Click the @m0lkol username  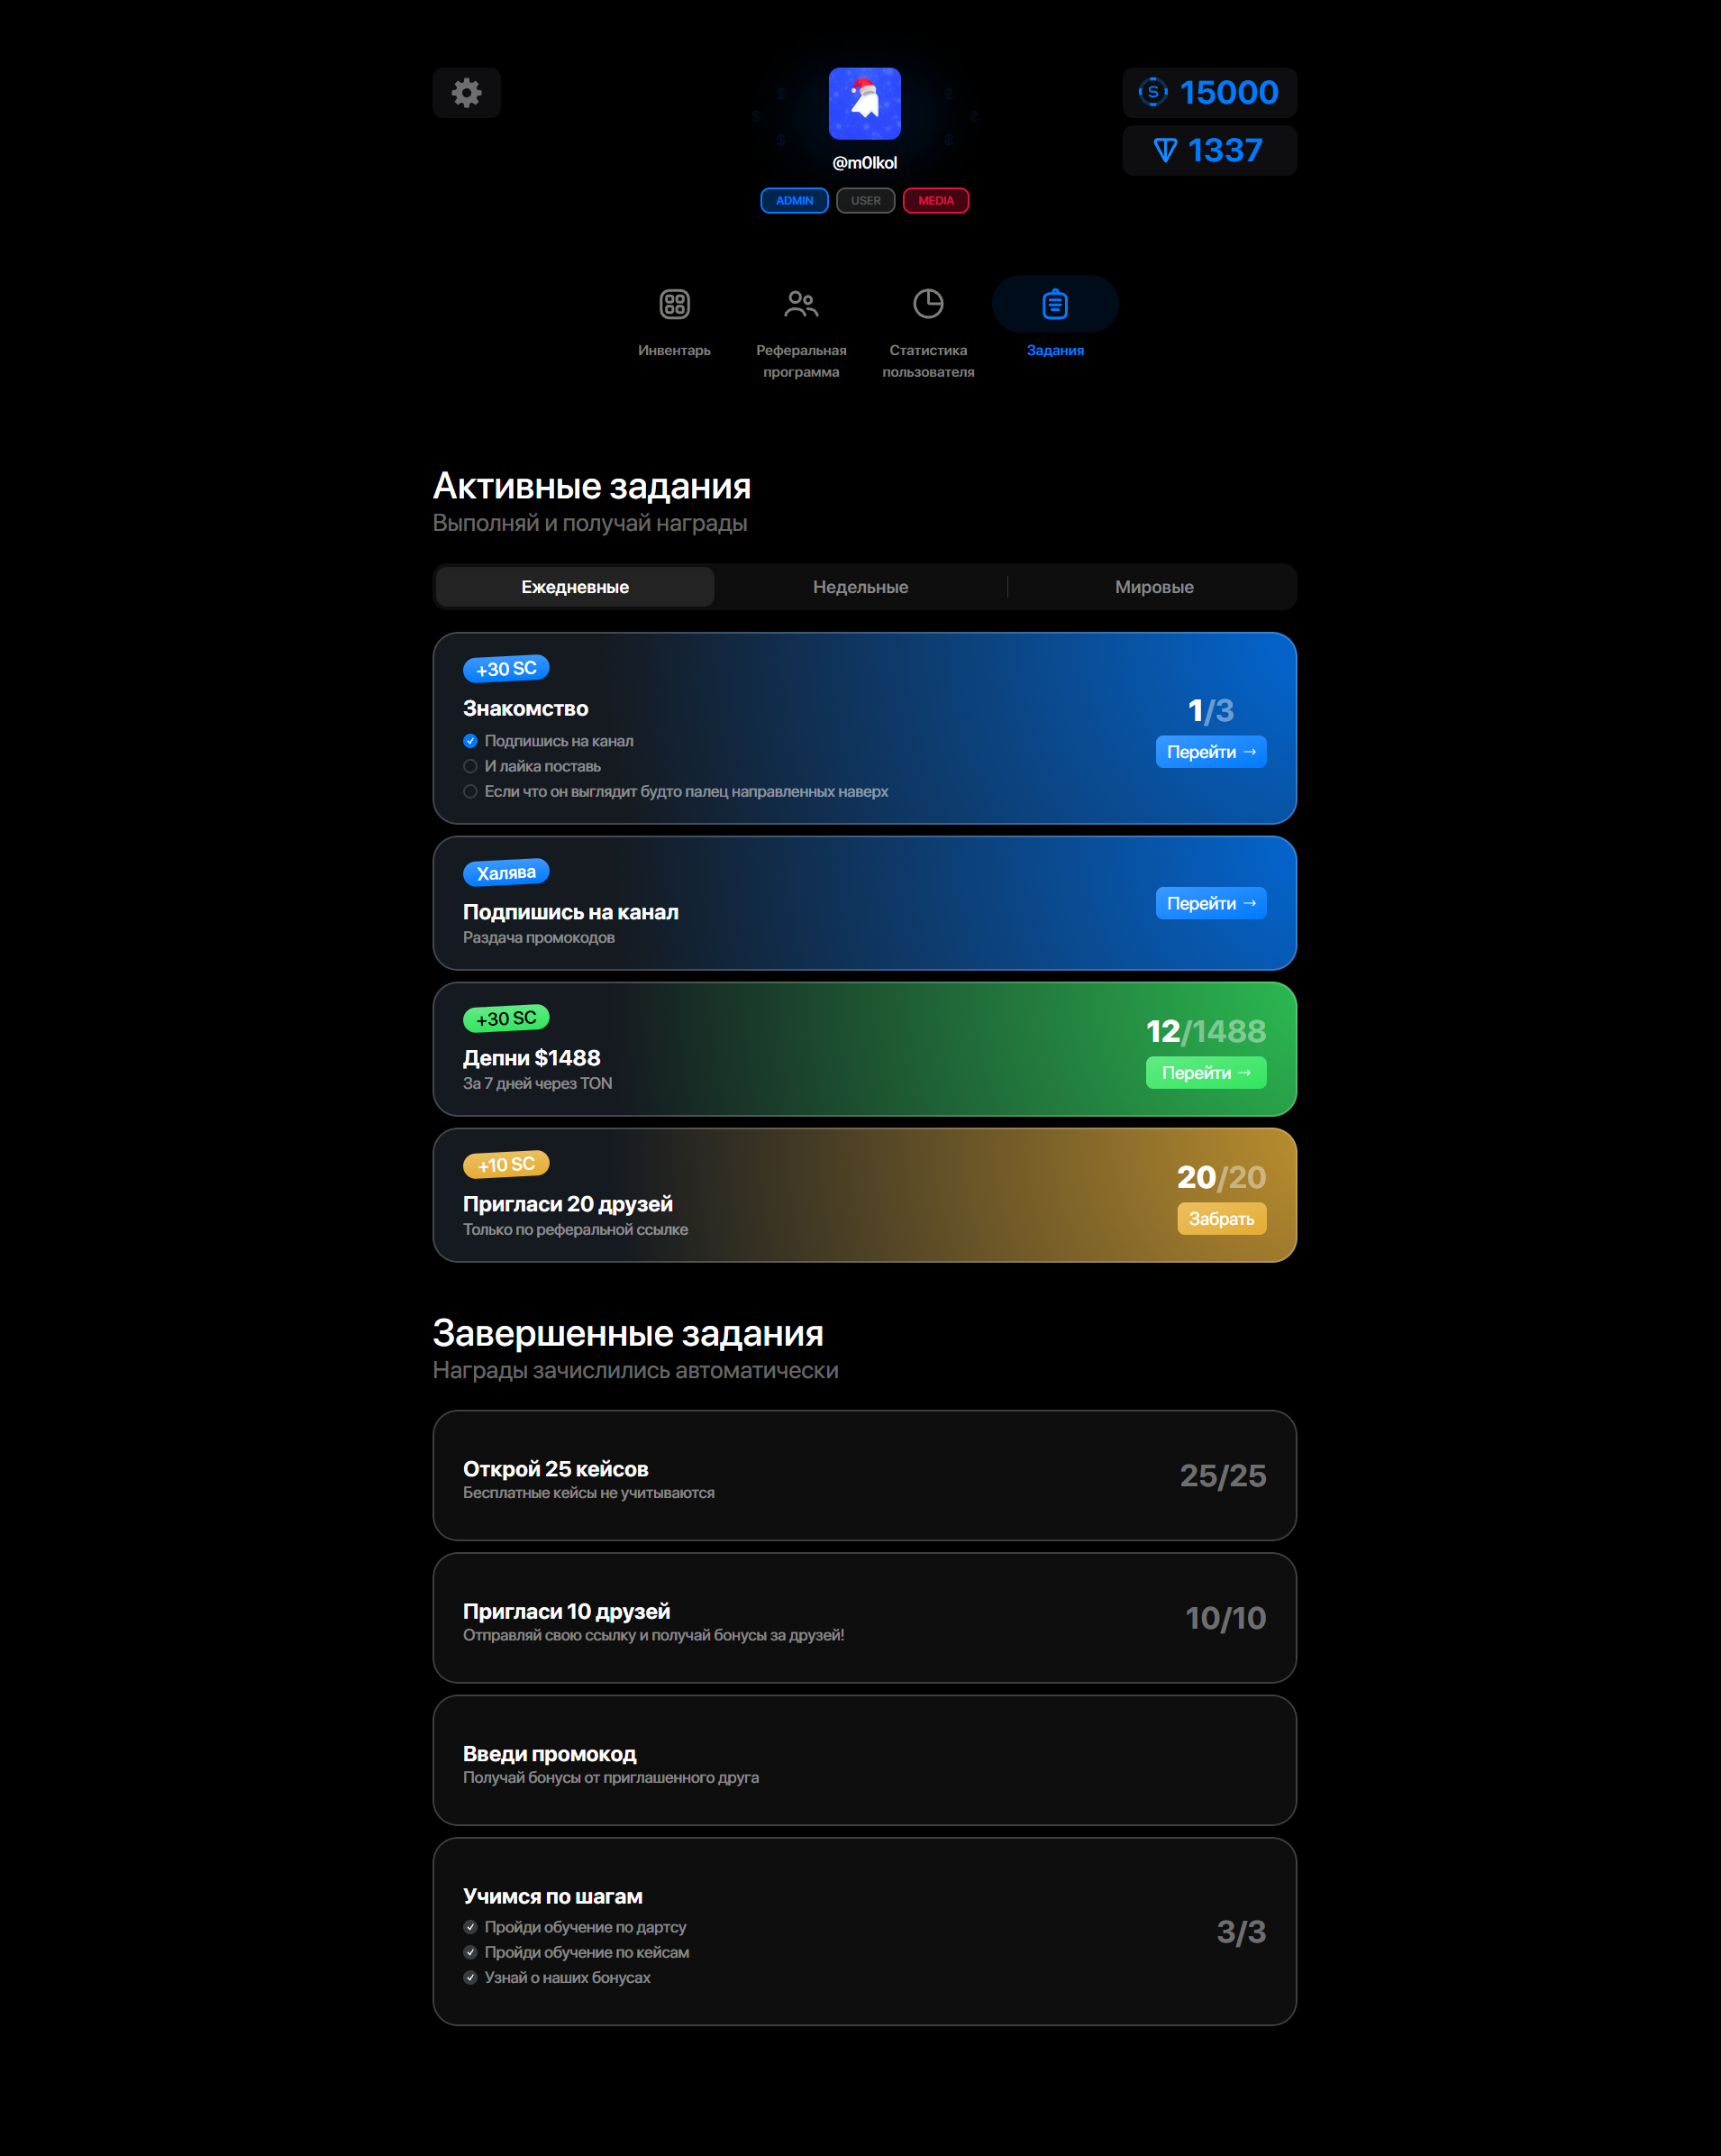pos(864,163)
